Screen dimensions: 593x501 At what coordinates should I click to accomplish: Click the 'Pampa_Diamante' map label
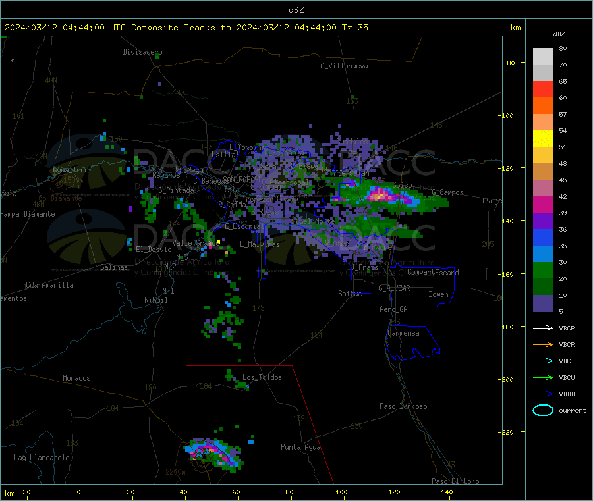27,214
